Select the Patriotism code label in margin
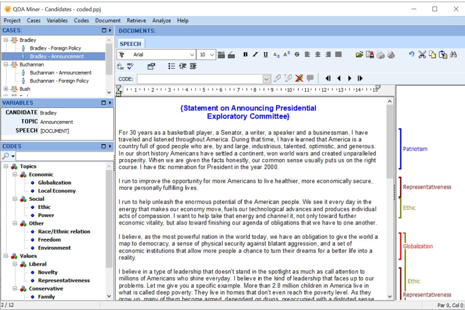The height and width of the screenshot is (310, 465). pyautogui.click(x=415, y=149)
